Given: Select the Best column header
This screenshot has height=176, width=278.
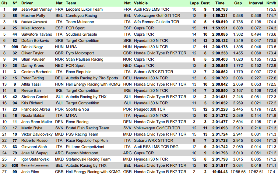Looking at the screenshot, I should [205, 3].
